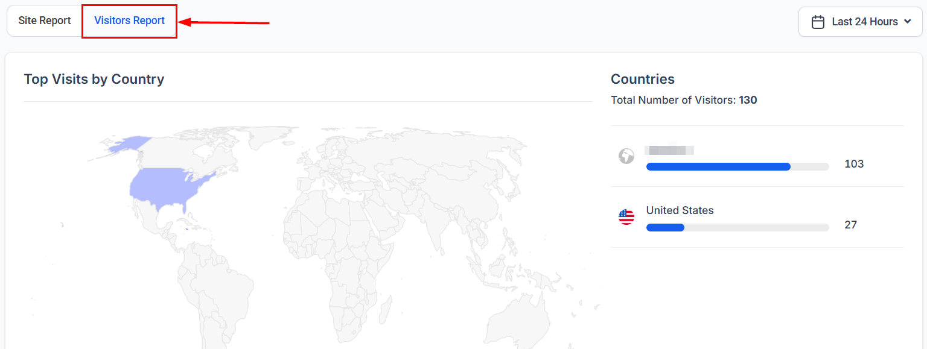Expand the date range chevron arrow
Viewport: 927px width, 349px height.
908,22
